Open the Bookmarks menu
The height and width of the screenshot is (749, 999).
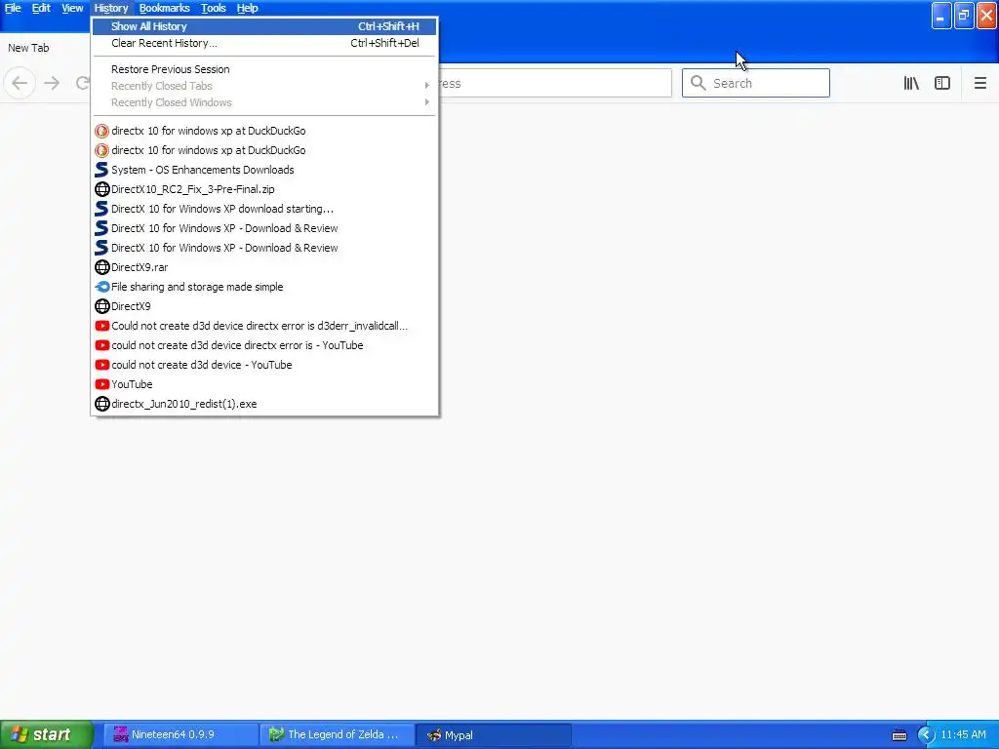point(164,8)
